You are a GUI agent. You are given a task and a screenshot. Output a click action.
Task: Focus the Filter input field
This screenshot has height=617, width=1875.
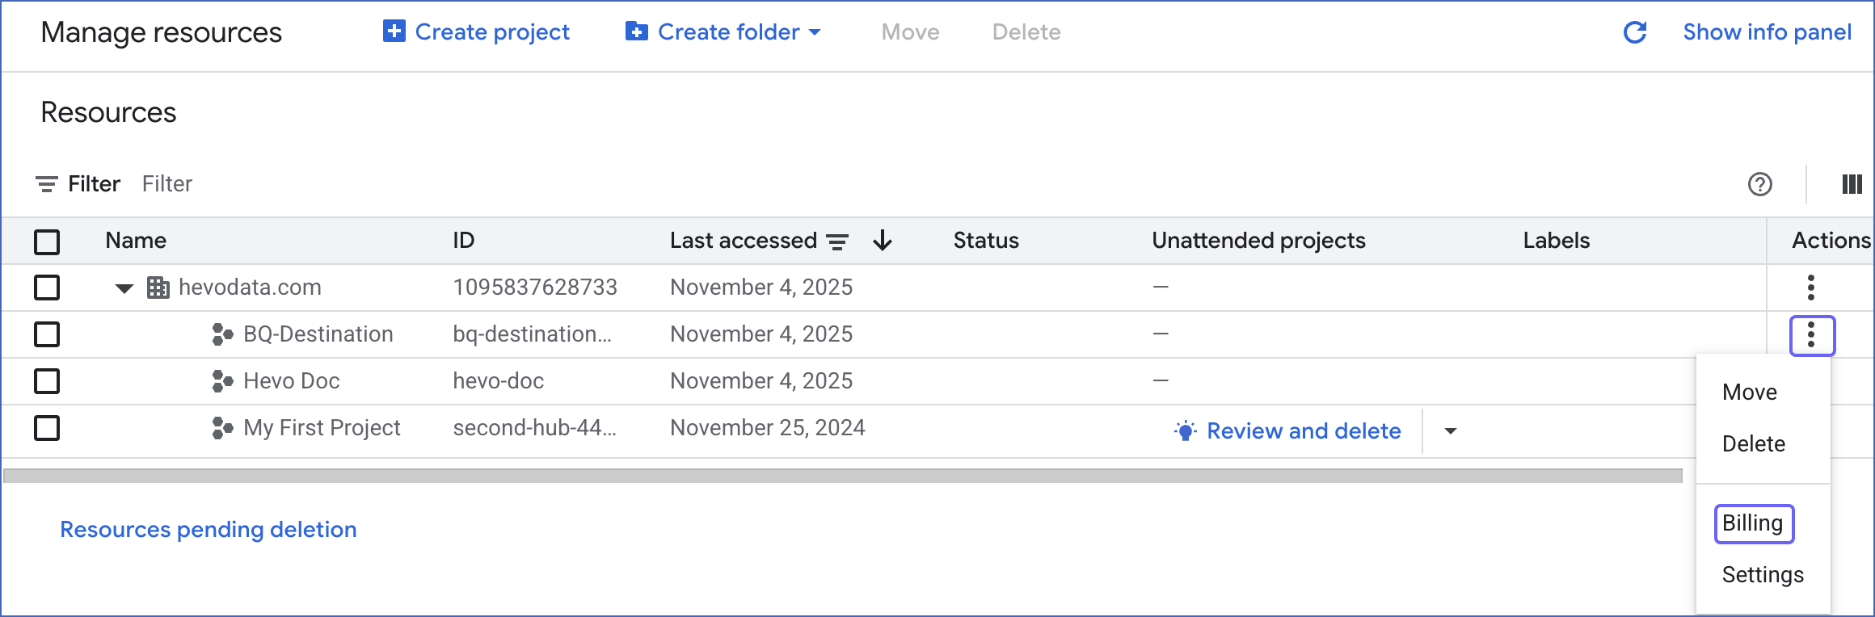click(x=323, y=184)
